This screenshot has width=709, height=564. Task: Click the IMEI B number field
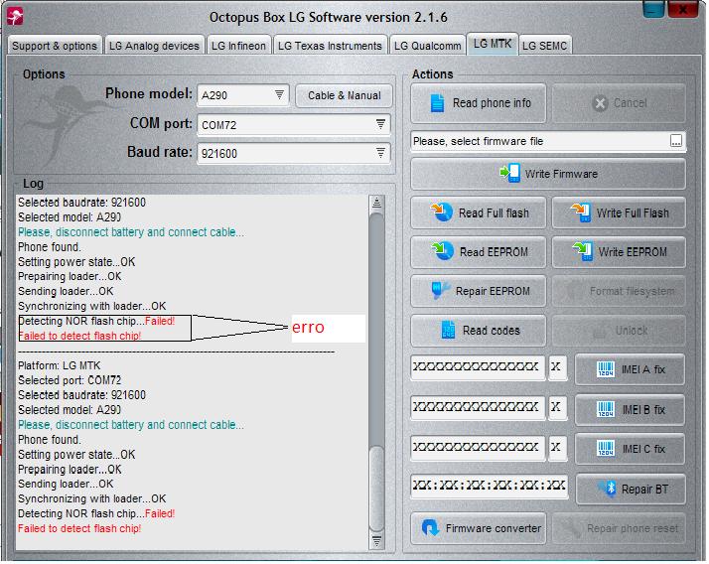[x=477, y=407]
